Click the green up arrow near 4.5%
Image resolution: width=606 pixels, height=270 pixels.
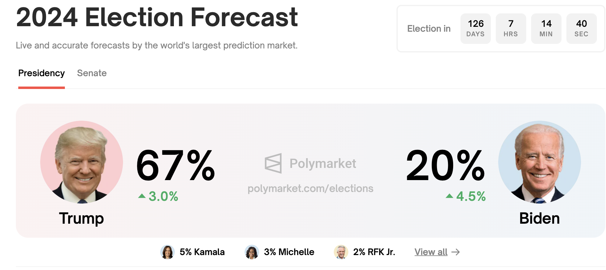tap(449, 196)
